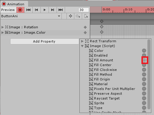
Task: Go to the first keyframe
Action: pos(28,10)
